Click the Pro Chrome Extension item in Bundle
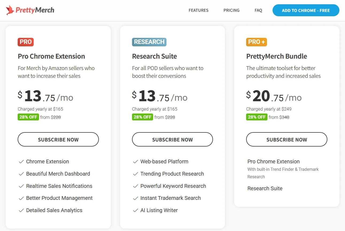 (273, 161)
